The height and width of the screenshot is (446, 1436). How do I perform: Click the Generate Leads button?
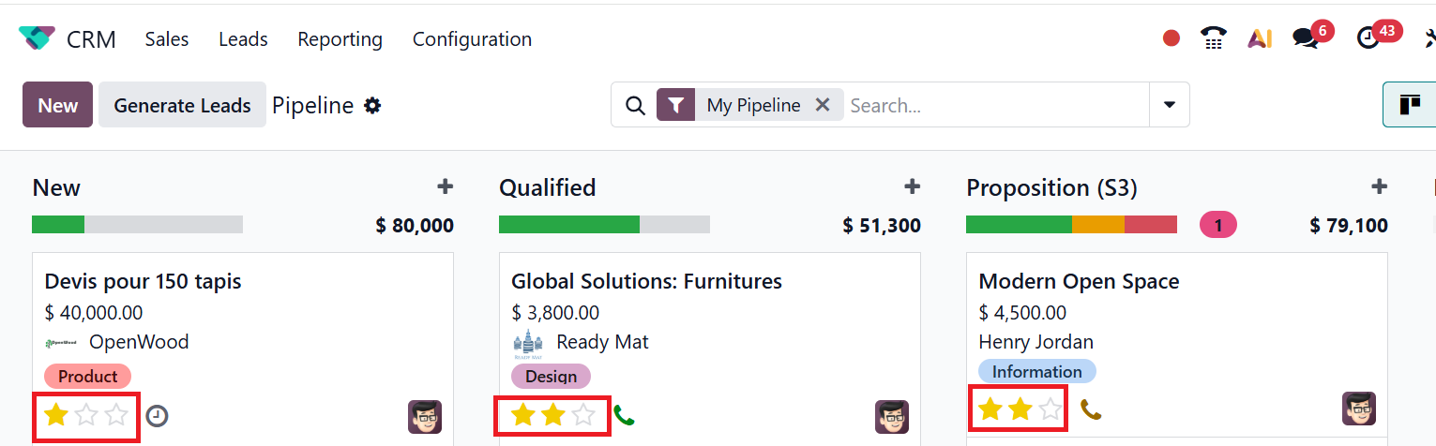[x=182, y=105]
